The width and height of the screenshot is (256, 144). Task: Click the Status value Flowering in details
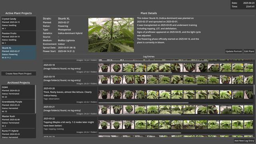pyautogui.click(x=63, y=26)
